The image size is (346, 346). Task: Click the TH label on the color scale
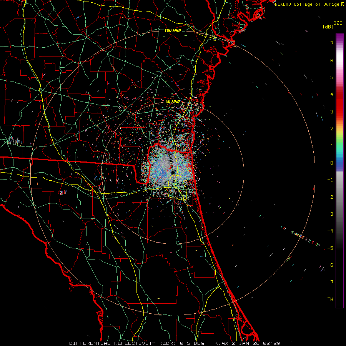tap(330, 299)
